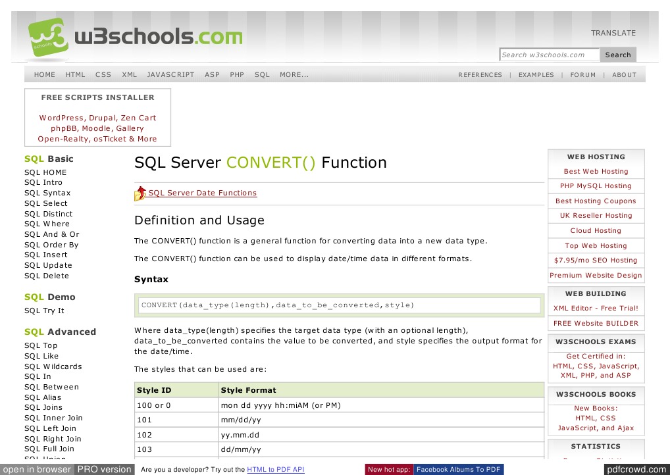Open the Facebook Albums To PDF app

459,469
